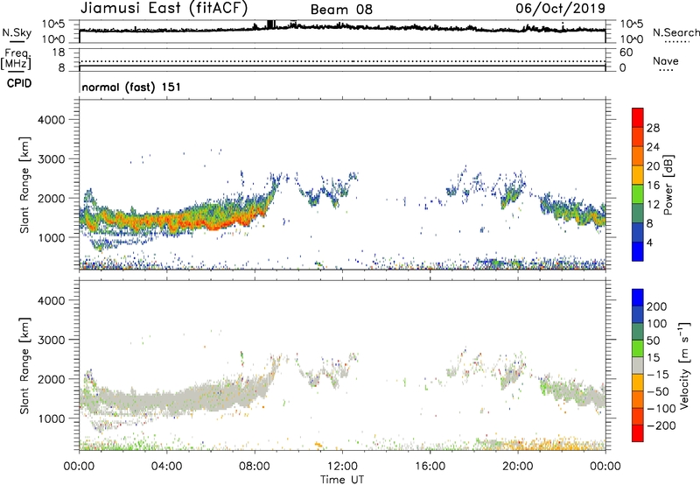The height and width of the screenshot is (485, 700).
Task: Click the "16" label on power color bar
Action: click(653, 186)
